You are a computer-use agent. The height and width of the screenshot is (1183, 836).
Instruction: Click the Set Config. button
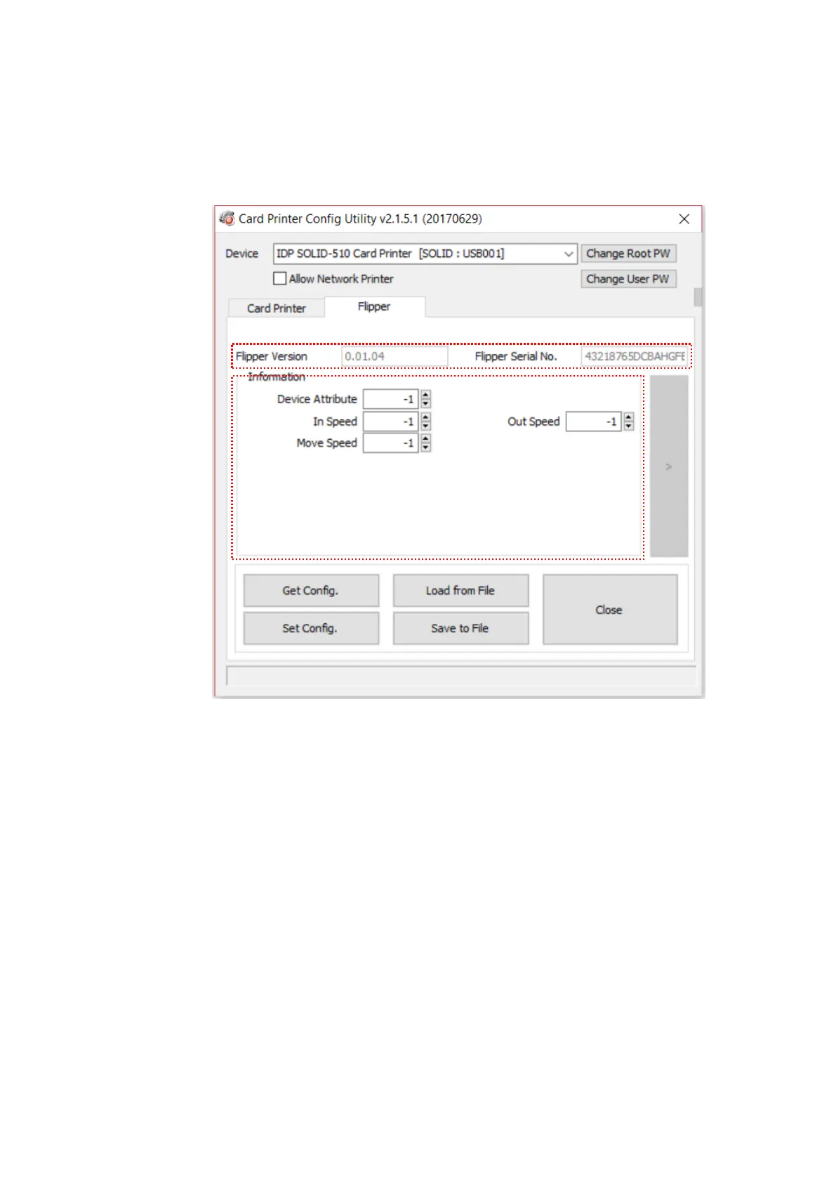(x=311, y=628)
